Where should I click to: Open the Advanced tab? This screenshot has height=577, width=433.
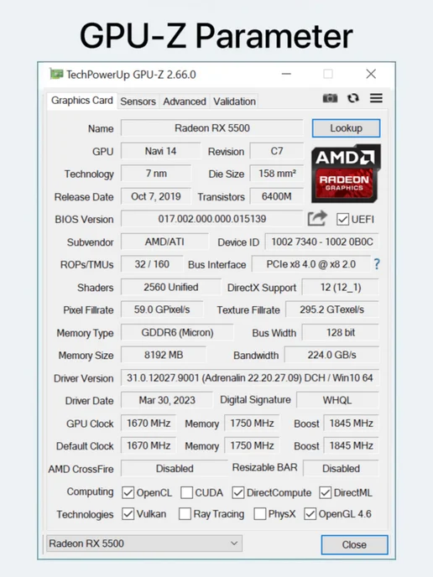click(x=185, y=101)
